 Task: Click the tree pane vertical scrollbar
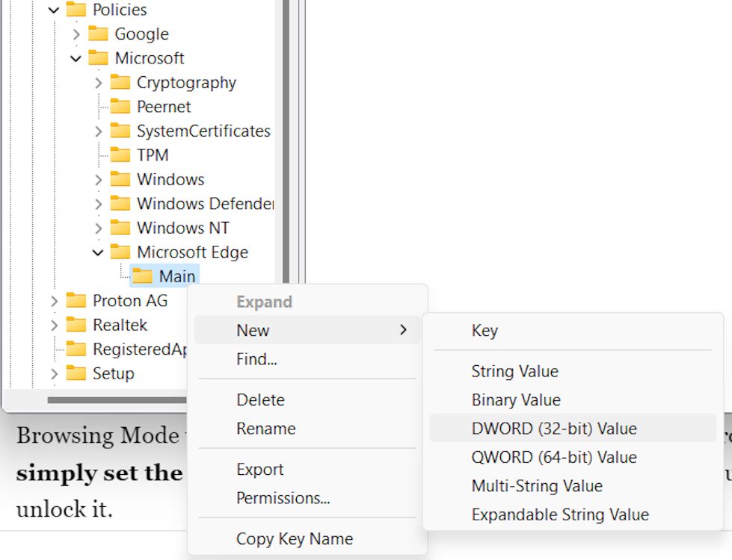coord(286,140)
